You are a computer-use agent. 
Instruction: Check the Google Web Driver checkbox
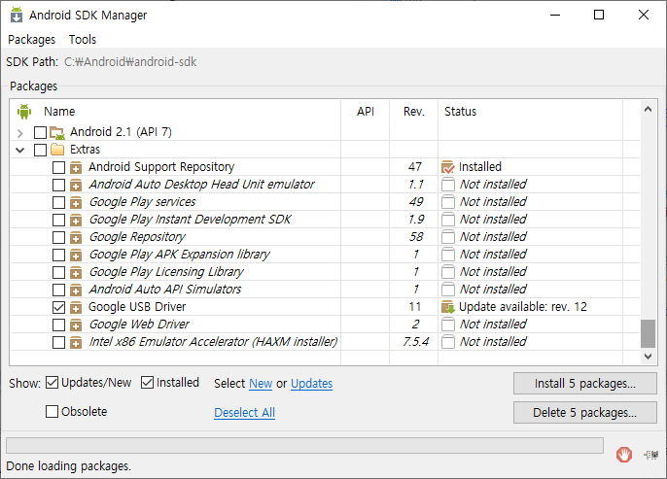pyautogui.click(x=58, y=325)
